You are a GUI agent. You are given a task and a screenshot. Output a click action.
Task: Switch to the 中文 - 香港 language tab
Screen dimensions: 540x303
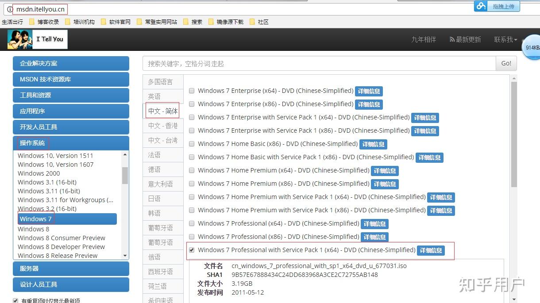point(163,126)
